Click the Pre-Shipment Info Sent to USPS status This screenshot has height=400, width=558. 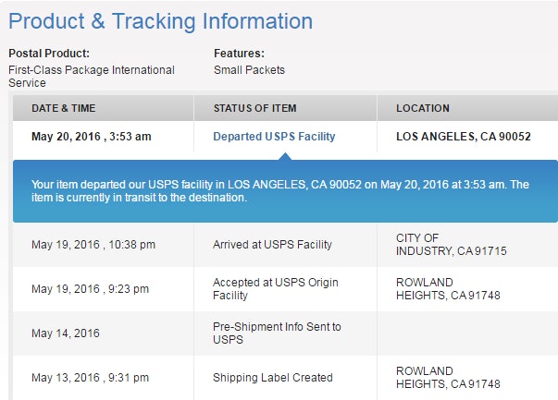pyautogui.click(x=277, y=333)
